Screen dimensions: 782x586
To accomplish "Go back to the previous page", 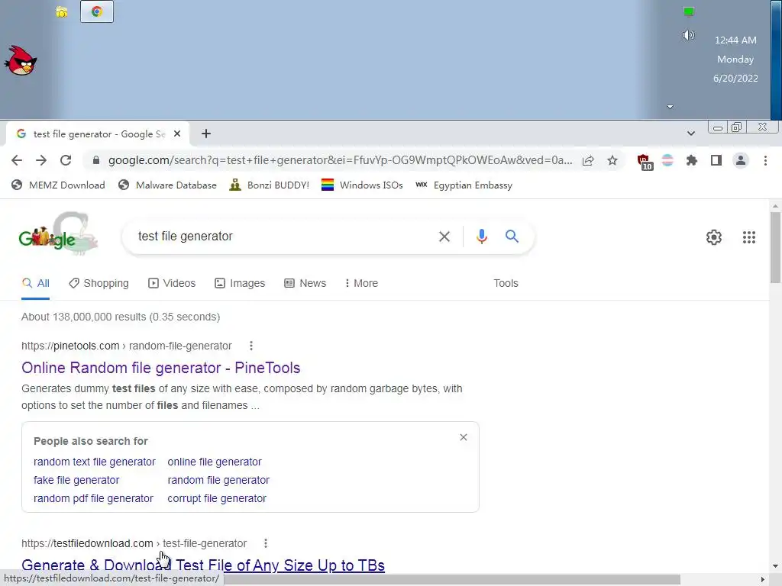I will coord(17,160).
